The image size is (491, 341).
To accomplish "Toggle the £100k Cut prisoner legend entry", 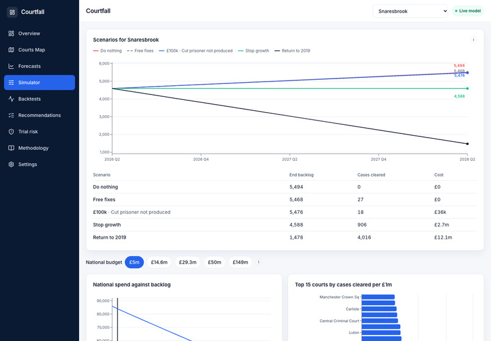I will [x=196, y=51].
